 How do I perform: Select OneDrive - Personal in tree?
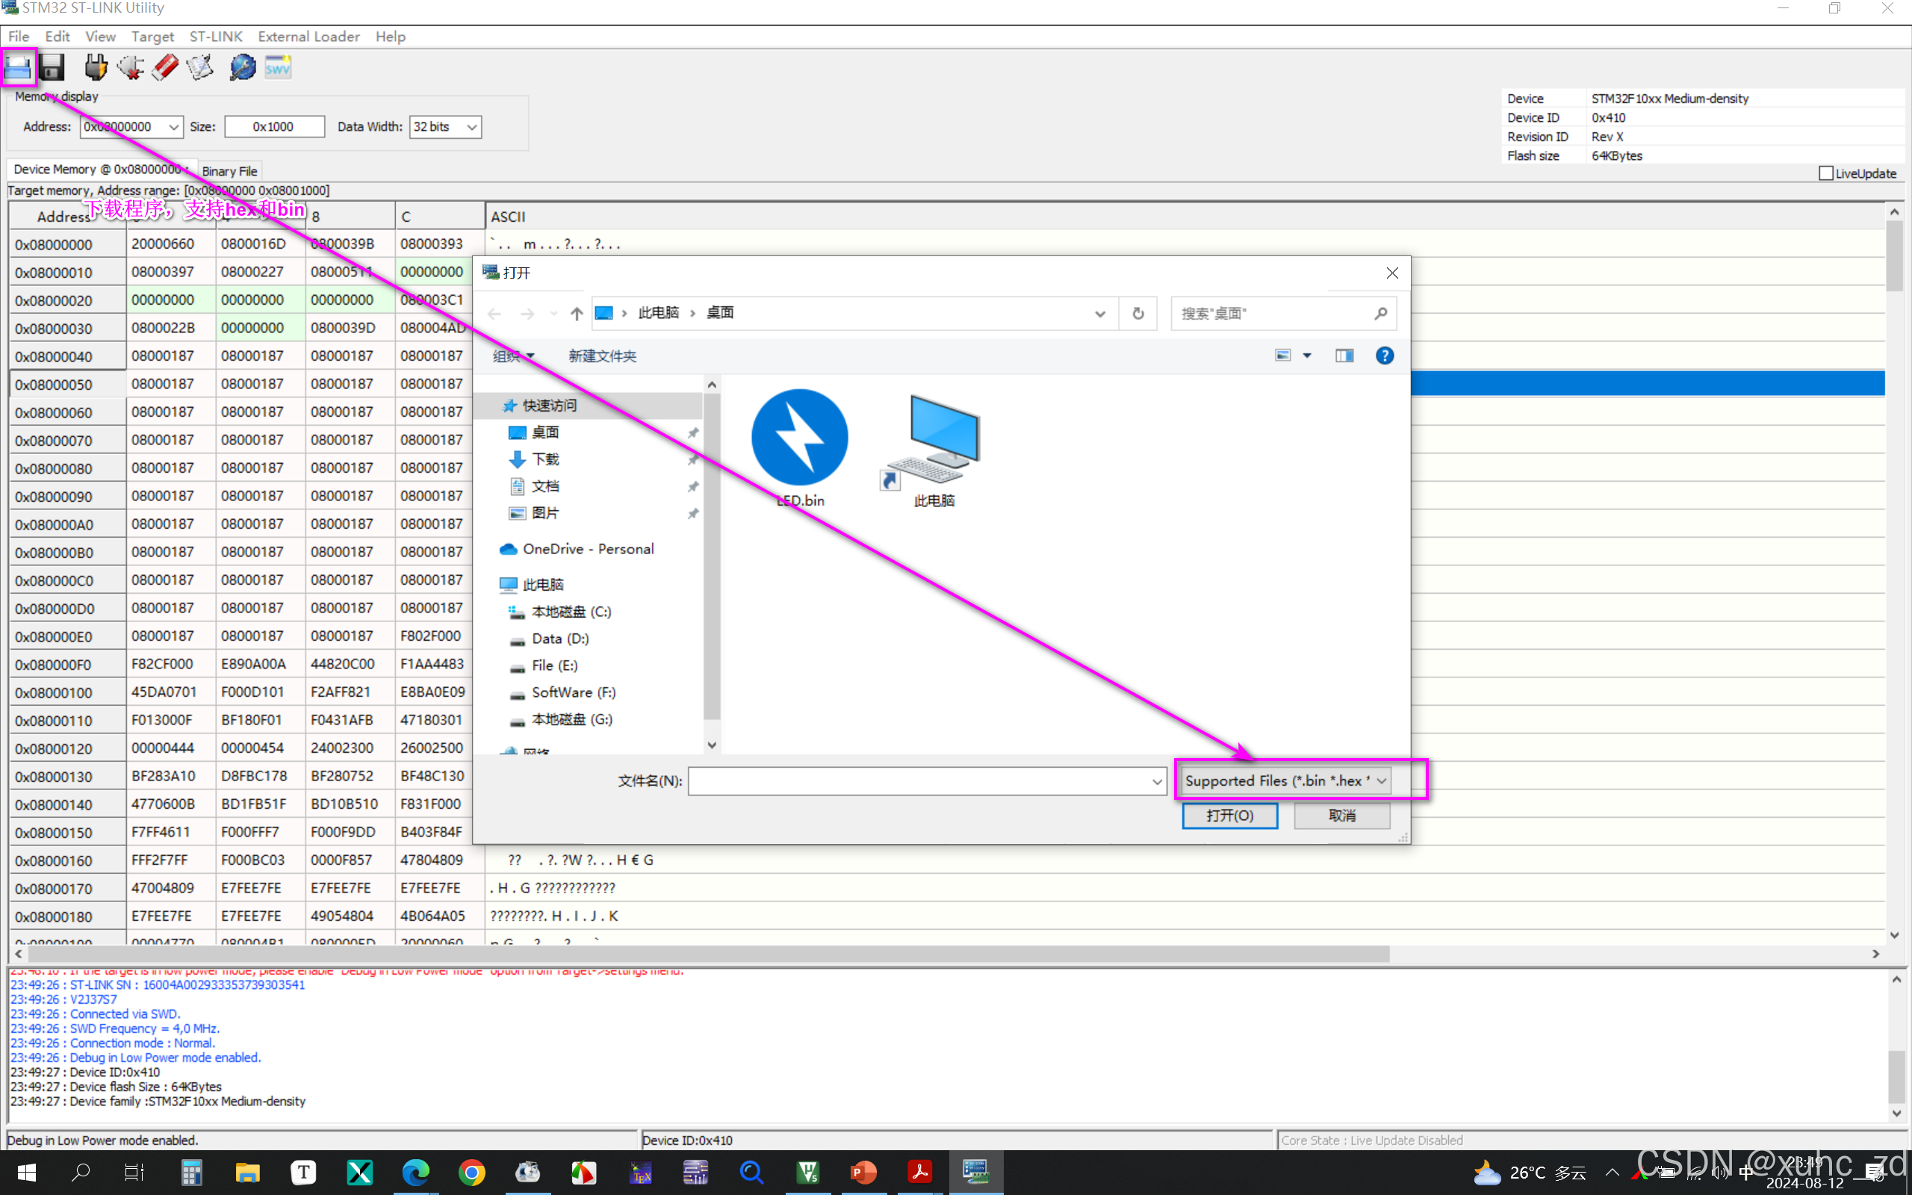point(588,548)
